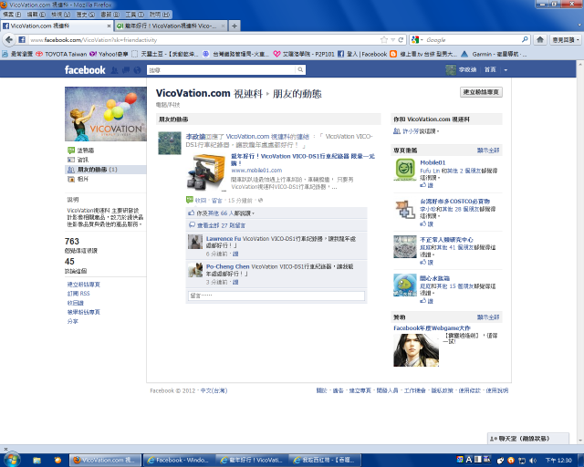The width and height of the screenshot is (584, 467).
Task: Click the Google search magnifier icon
Action: pyautogui.click(x=525, y=39)
